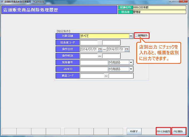Click 対象店舗 label
Viewport: 189px width, 137px height.
[68, 36]
